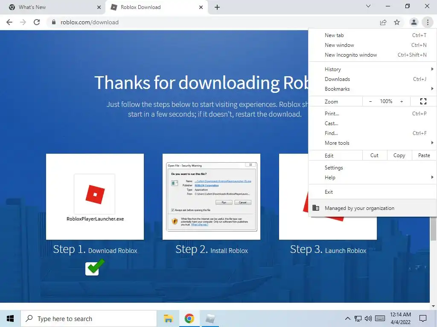437x327 pixels.
Task: Open Windows Start menu
Action: pyautogui.click(x=10, y=318)
